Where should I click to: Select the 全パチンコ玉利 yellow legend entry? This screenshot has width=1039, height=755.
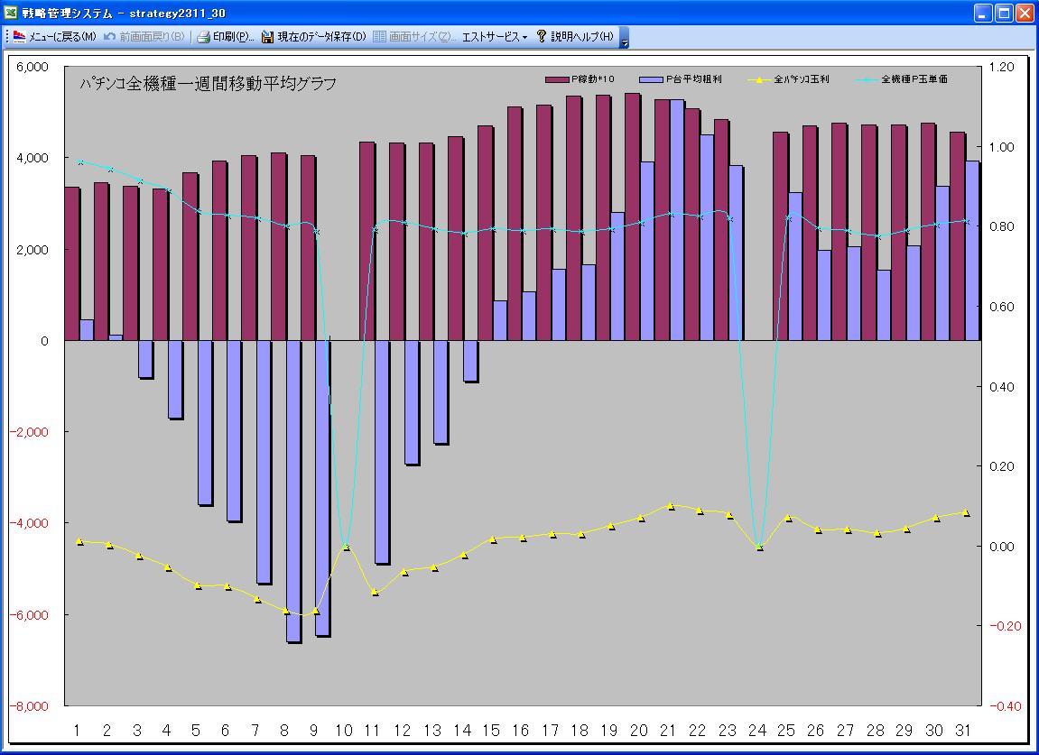(x=789, y=79)
